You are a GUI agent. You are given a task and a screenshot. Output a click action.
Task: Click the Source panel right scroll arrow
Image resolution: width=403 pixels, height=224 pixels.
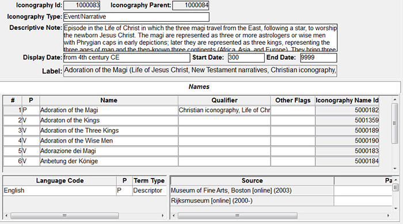pyautogui.click(x=388, y=215)
